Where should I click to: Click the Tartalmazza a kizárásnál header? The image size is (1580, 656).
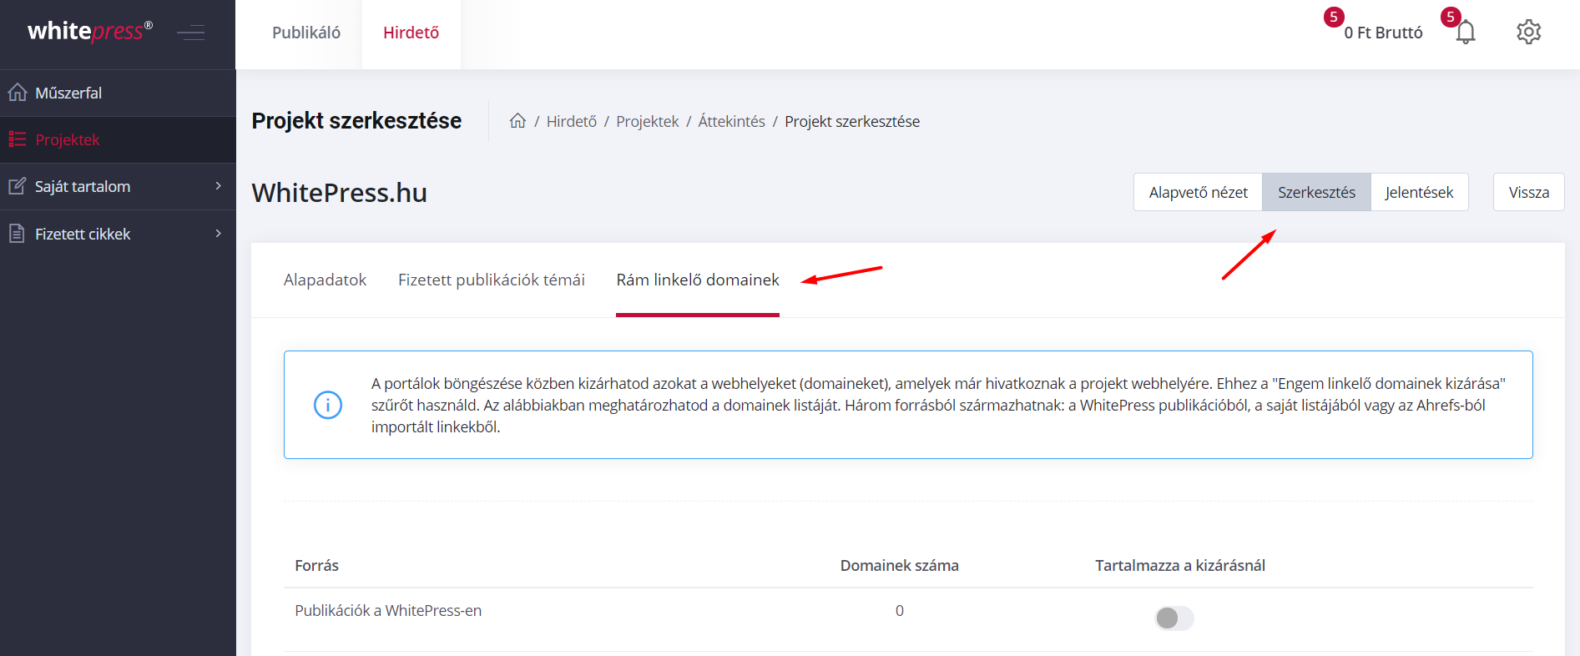pos(1180,565)
